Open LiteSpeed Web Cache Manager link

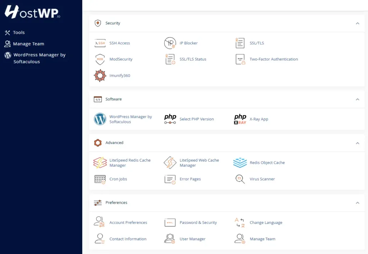coord(199,163)
